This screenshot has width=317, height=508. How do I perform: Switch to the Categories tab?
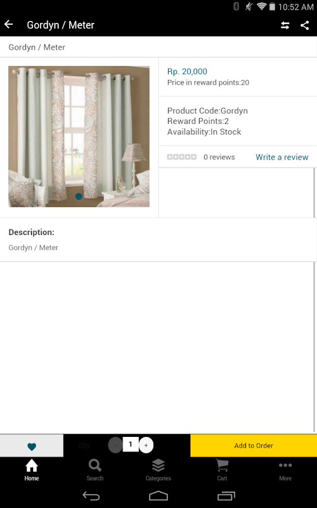(158, 470)
